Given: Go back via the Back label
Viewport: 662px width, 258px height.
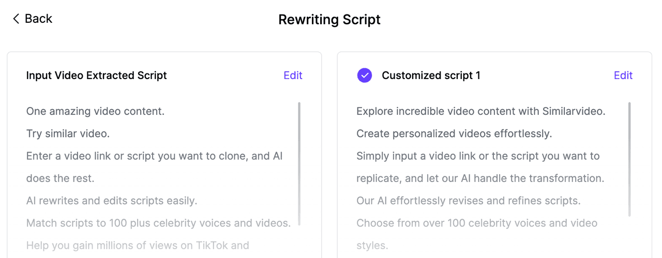Looking at the screenshot, I should tap(39, 19).
